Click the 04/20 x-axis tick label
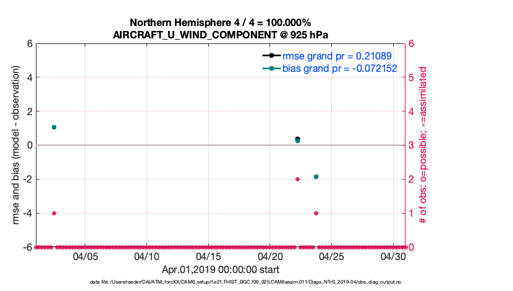Viewport: 513px width, 291px height. (270, 256)
